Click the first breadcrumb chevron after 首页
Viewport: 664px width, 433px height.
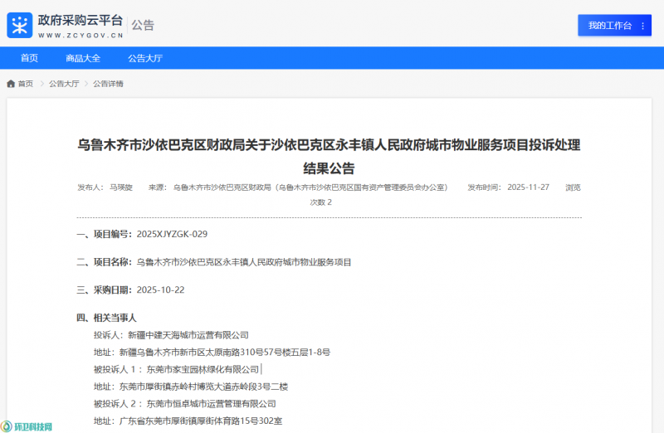point(41,84)
